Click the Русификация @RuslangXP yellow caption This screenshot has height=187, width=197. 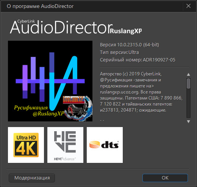coord(39,110)
